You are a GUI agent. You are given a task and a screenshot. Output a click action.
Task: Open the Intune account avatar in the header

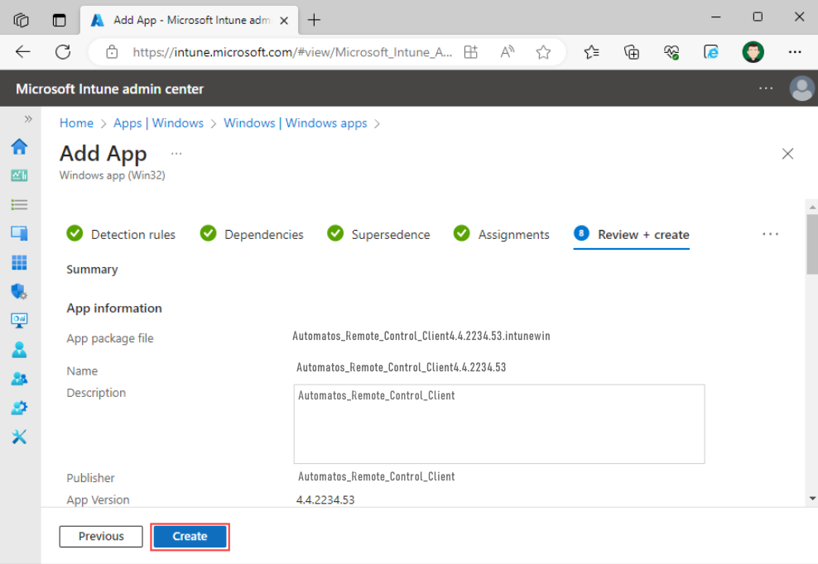coord(801,88)
